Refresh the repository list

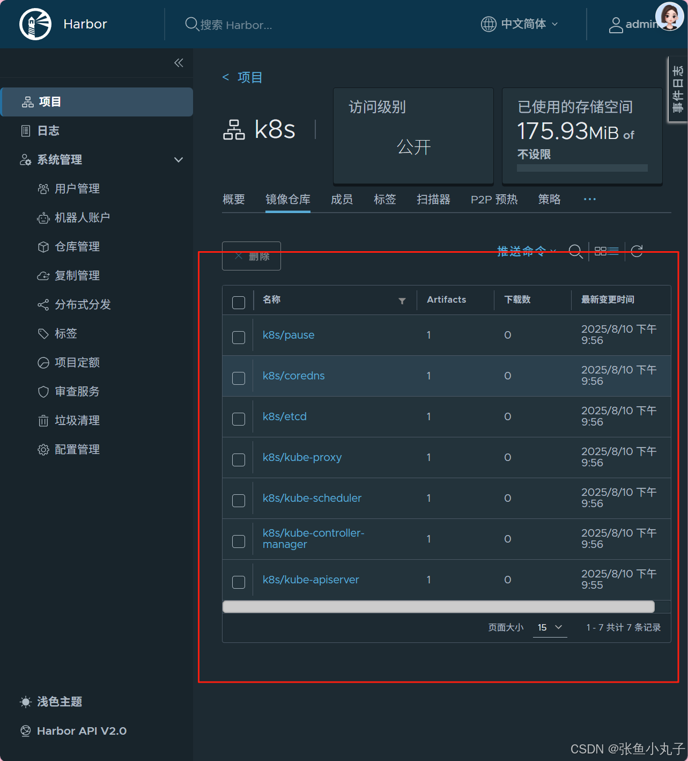(x=637, y=251)
